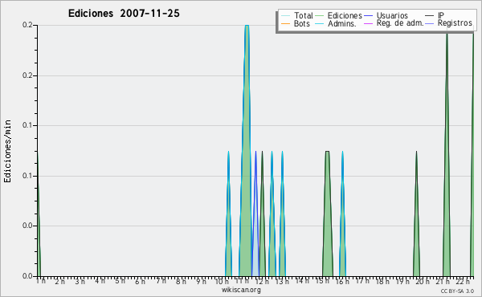482x297 pixels.
Task: Click the '22 h' x-axis label
Action: (x=463, y=281)
